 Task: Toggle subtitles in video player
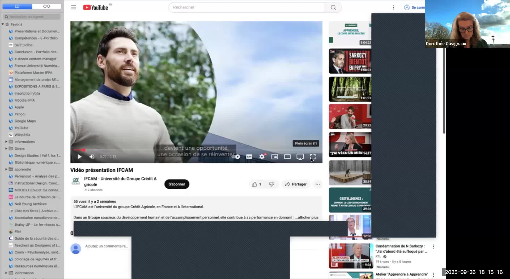pos(249,157)
